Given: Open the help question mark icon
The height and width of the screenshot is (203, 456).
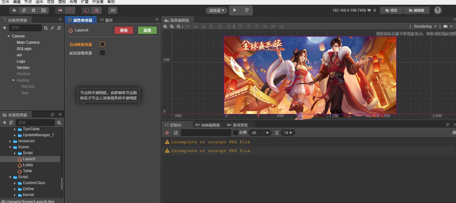Looking at the screenshot, I should (x=438, y=10).
